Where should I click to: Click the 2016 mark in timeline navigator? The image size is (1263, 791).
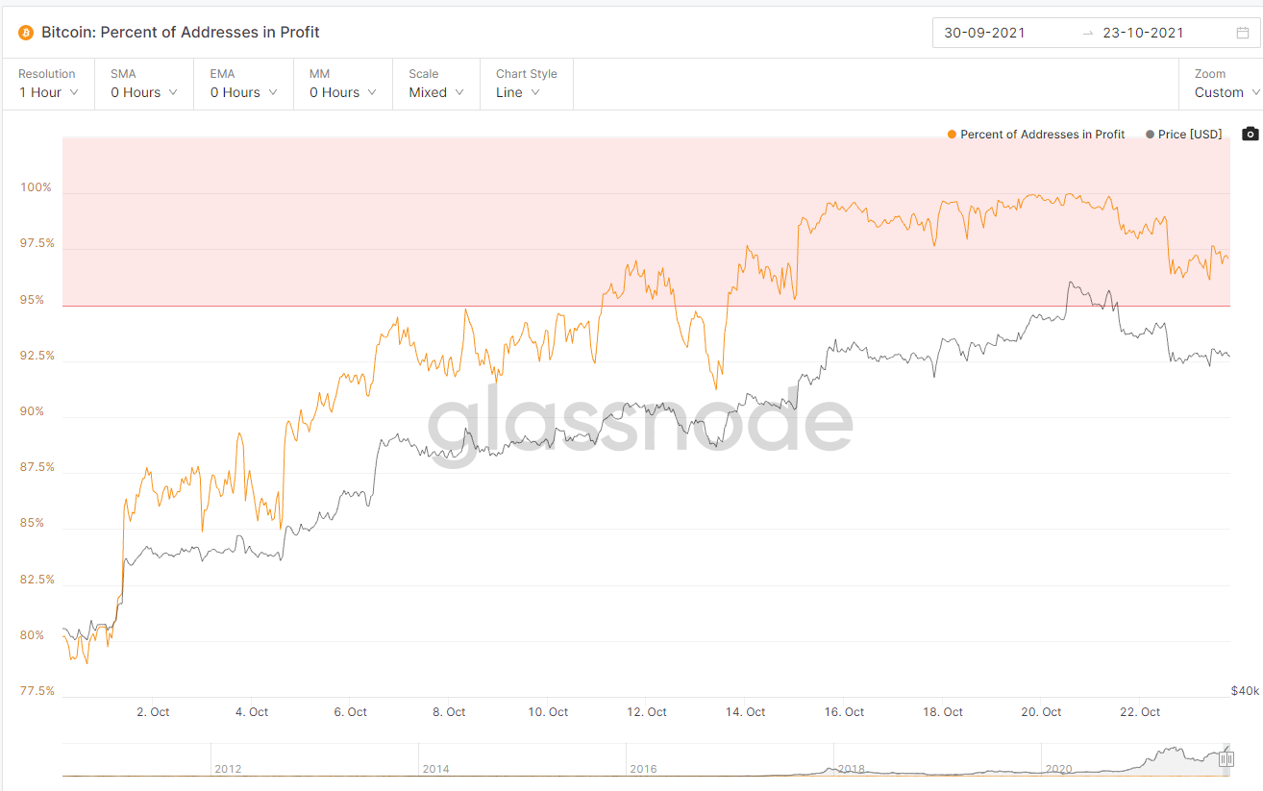[644, 769]
